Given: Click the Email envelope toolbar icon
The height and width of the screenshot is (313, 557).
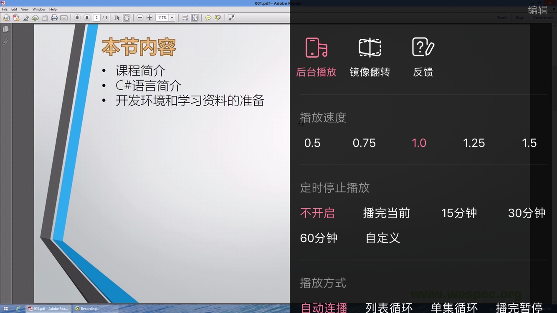Looking at the screenshot, I should click(64, 18).
